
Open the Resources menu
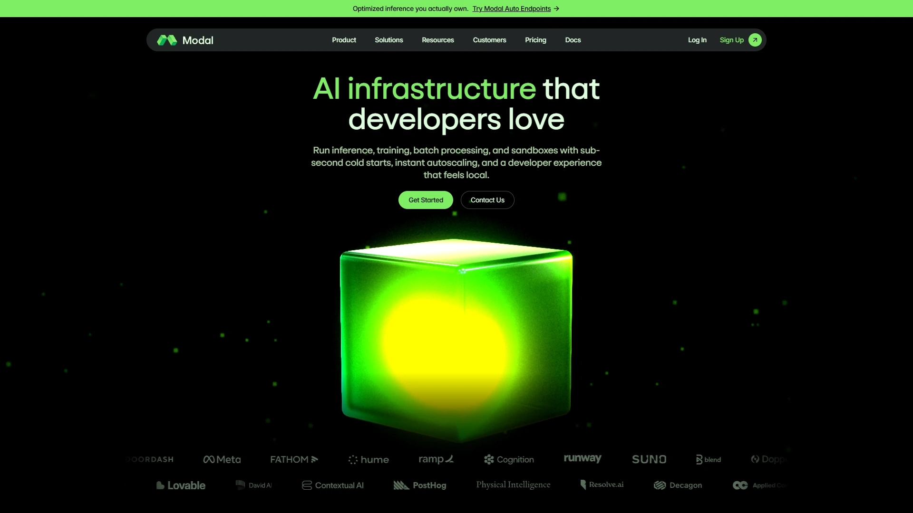(x=437, y=40)
